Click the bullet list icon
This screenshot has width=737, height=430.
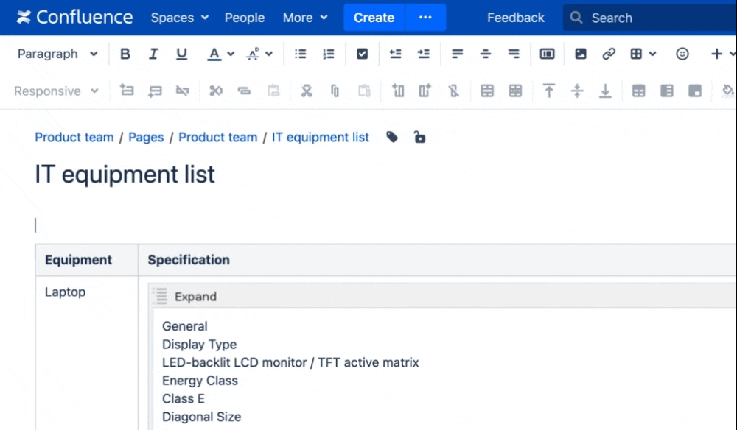(x=301, y=54)
